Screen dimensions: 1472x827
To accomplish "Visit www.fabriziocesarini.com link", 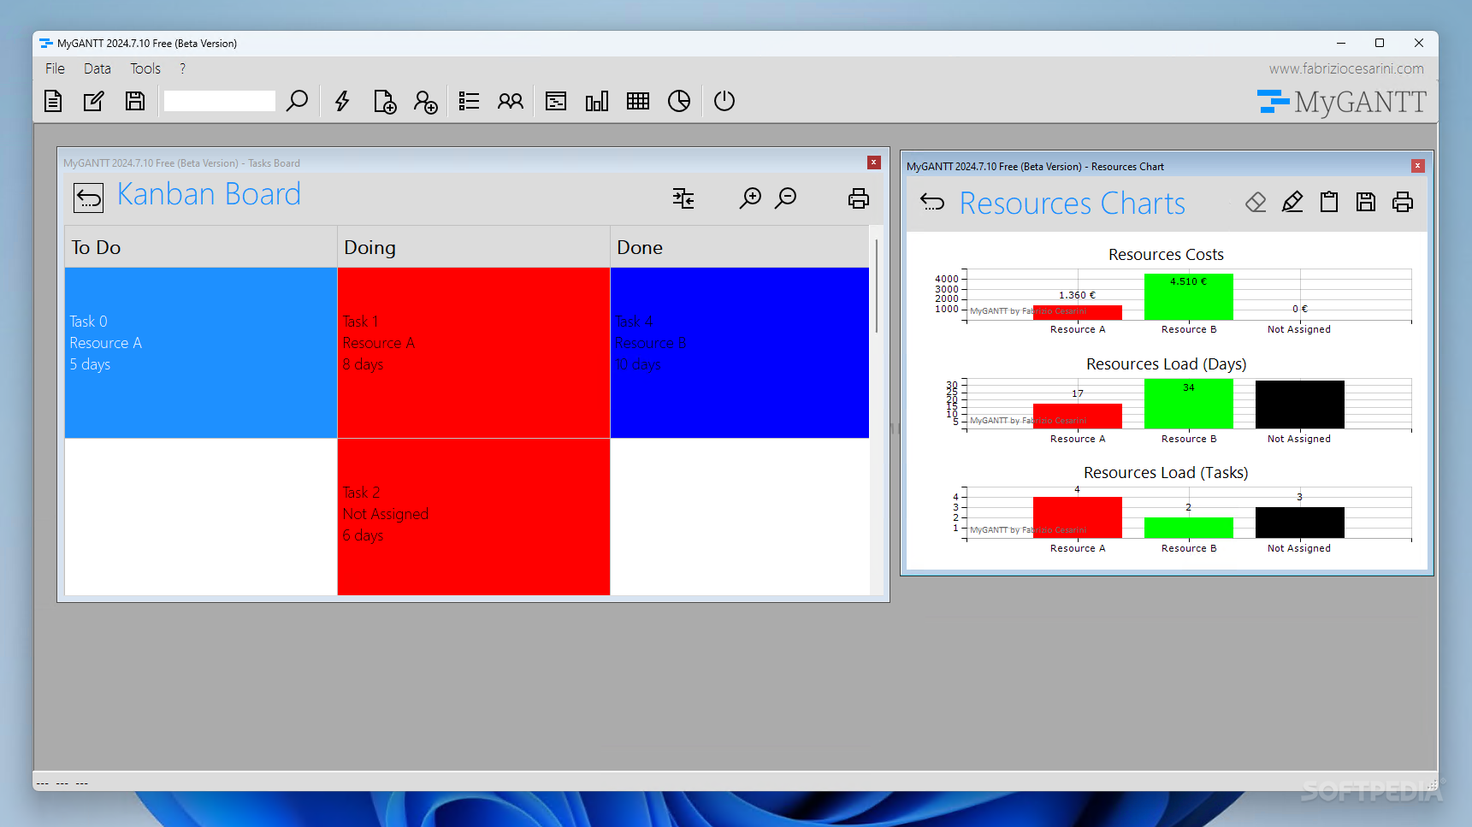I will coord(1346,68).
